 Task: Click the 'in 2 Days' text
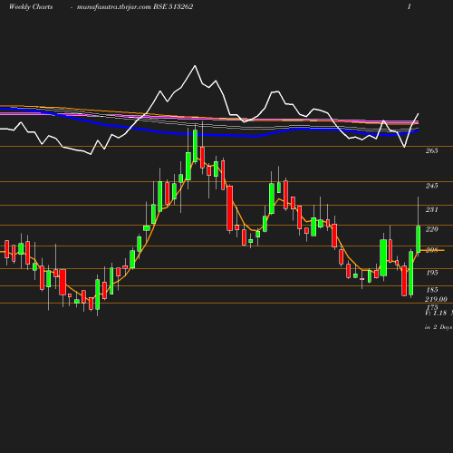click(x=439, y=327)
